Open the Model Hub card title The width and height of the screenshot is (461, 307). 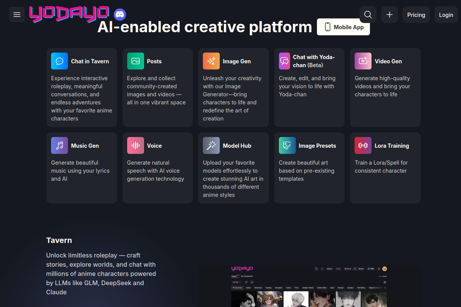coord(237,145)
